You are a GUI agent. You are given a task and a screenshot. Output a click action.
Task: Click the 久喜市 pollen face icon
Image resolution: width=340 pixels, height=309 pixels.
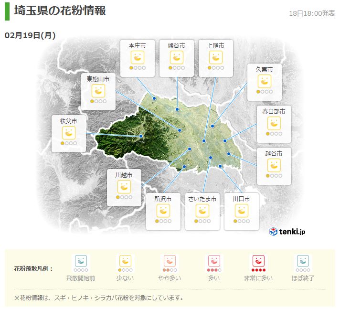coord(265,81)
